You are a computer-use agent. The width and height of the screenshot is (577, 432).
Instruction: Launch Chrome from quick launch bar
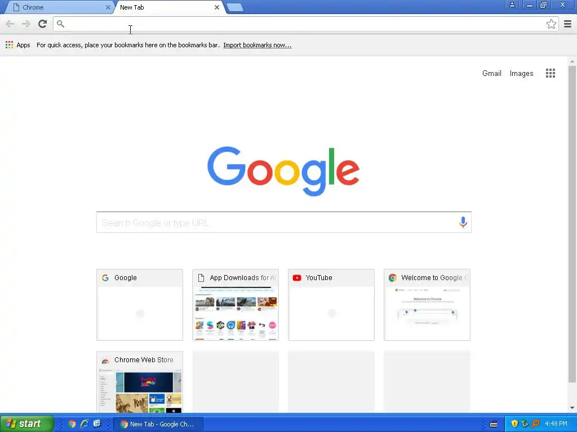(x=72, y=424)
